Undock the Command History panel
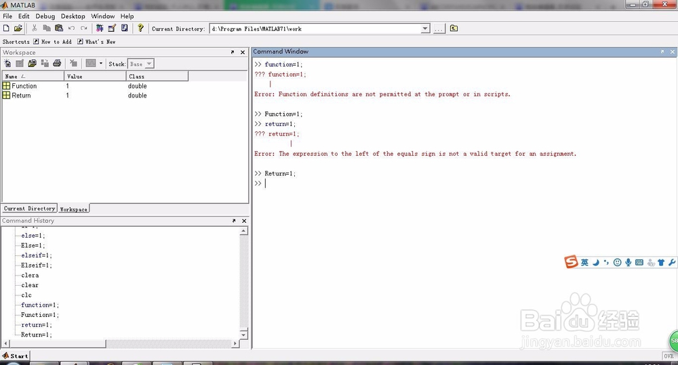 (234, 221)
